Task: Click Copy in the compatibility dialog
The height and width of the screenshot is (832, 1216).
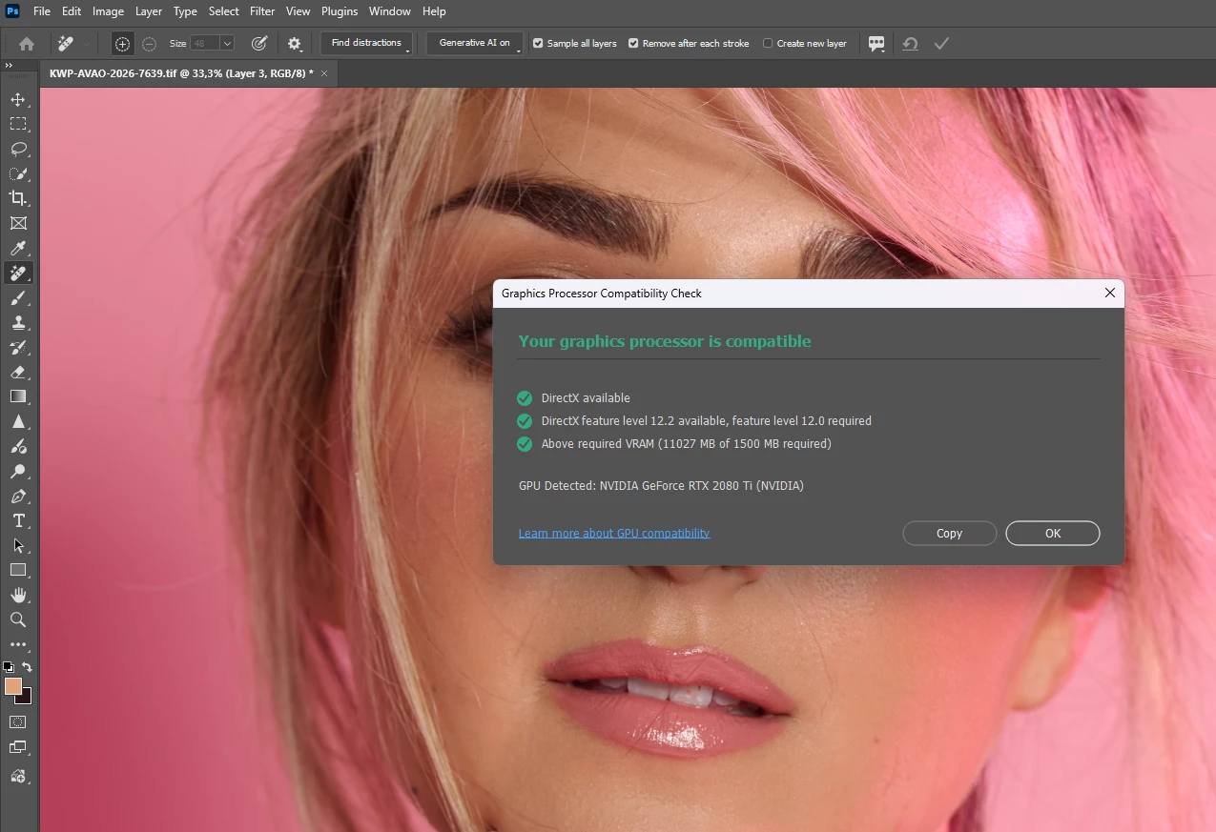Action: click(x=950, y=534)
